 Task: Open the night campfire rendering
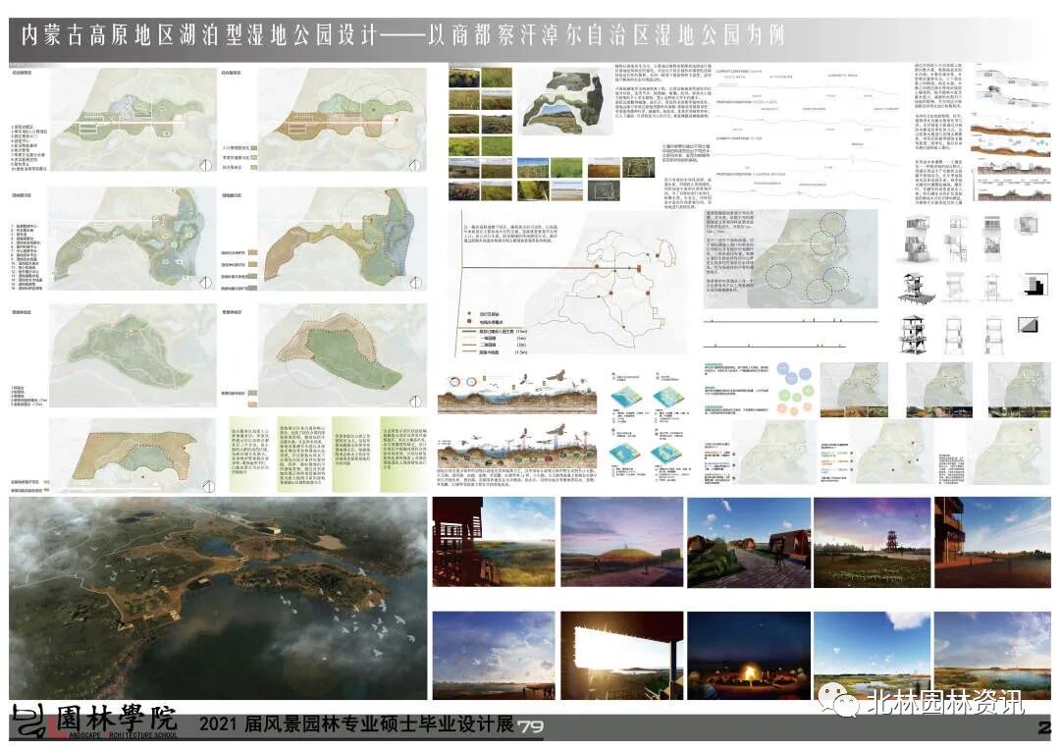pos(748,656)
